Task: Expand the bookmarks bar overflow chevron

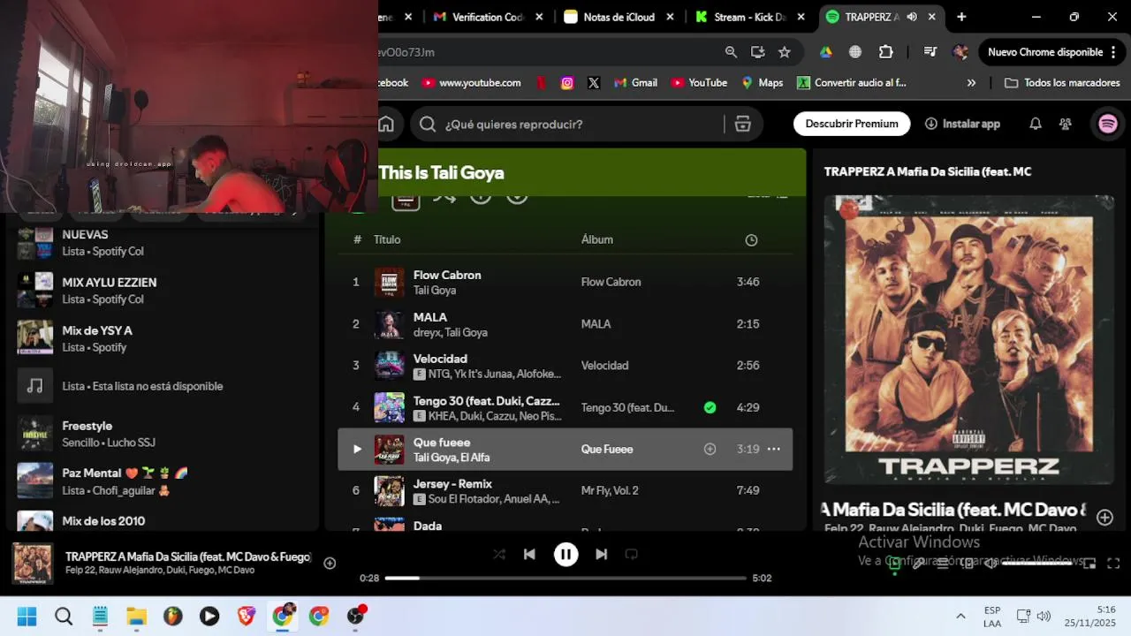Action: [x=971, y=83]
